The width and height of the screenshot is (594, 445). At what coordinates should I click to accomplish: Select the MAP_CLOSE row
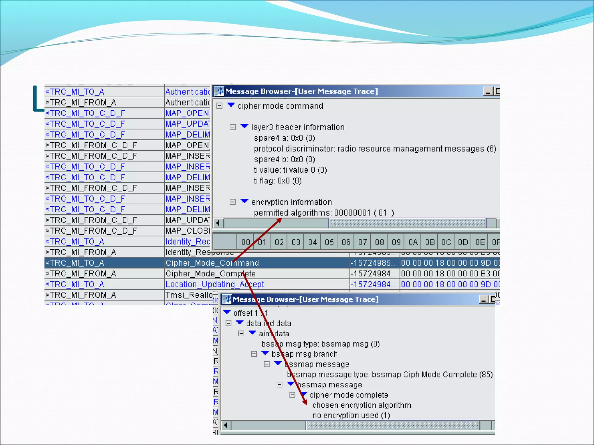pos(128,231)
